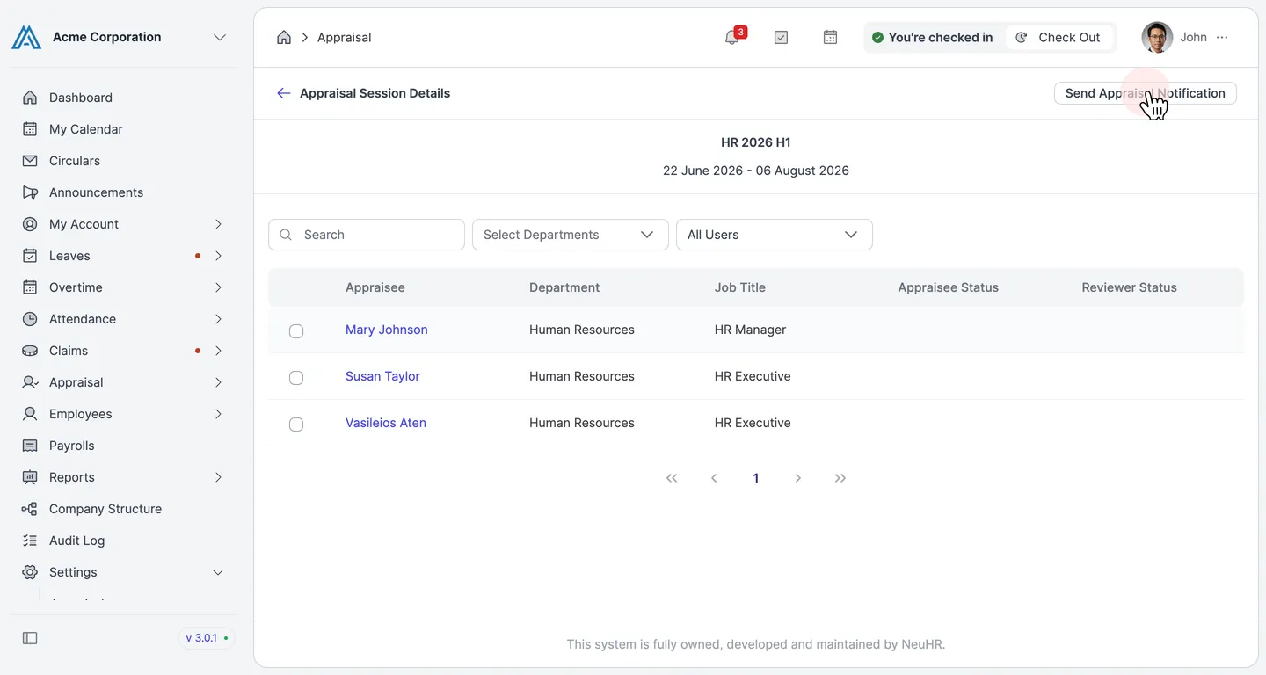Go to the last page with double-right arrows

point(840,478)
